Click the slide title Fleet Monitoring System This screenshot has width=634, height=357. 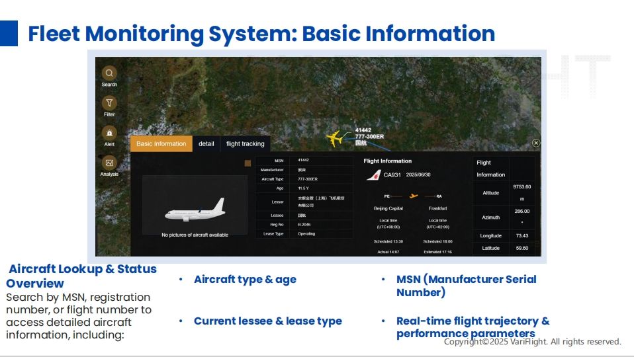tap(261, 34)
